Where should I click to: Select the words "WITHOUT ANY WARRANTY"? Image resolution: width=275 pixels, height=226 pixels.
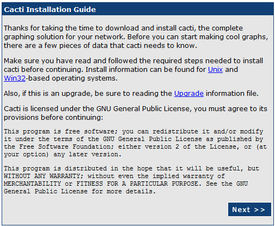[x=42, y=176]
